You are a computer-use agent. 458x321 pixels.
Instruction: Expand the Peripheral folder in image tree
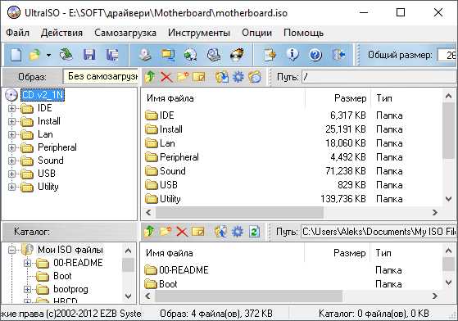pos(11,147)
